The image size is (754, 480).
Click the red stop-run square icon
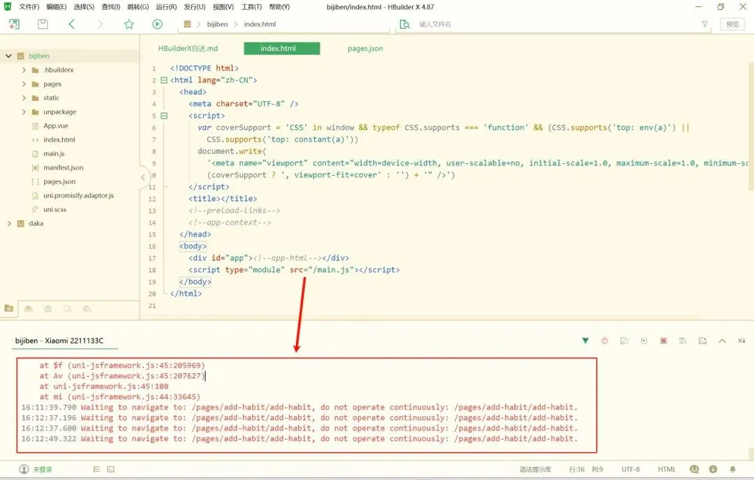663,340
